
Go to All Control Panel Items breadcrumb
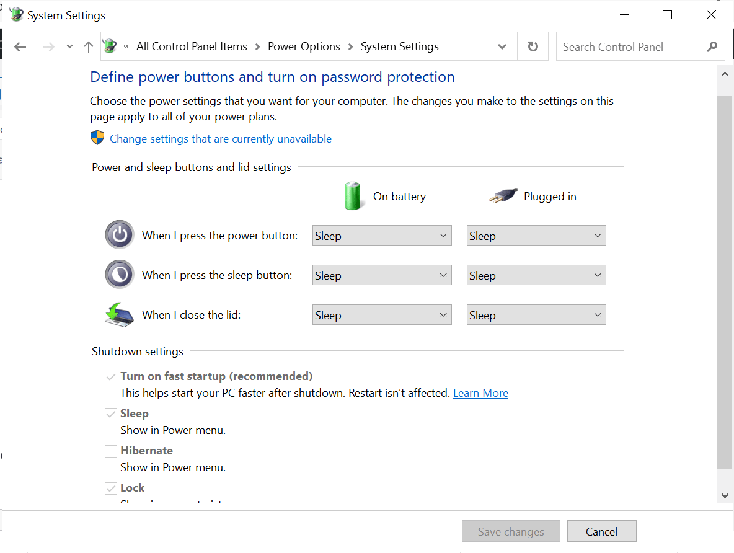pos(192,46)
